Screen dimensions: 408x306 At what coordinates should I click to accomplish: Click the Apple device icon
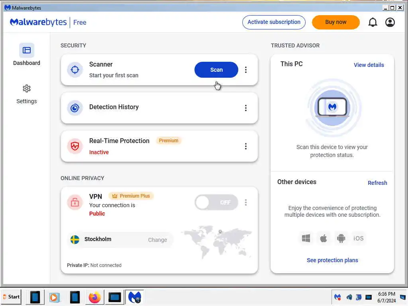pyautogui.click(x=324, y=238)
